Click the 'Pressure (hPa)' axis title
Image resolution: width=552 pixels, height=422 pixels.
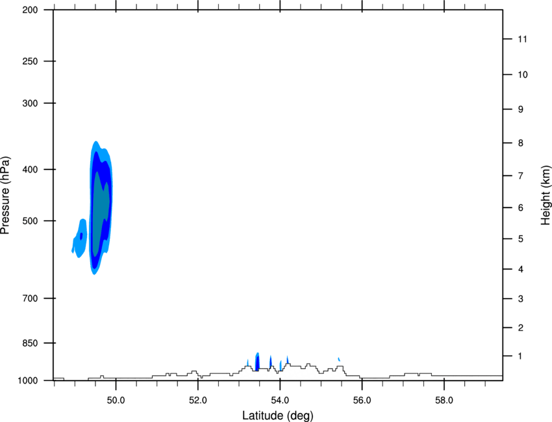click(x=5, y=195)
